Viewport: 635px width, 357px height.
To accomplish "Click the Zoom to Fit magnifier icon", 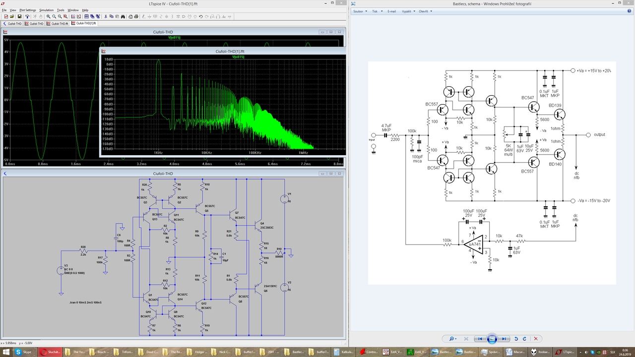I will click(65, 16).
